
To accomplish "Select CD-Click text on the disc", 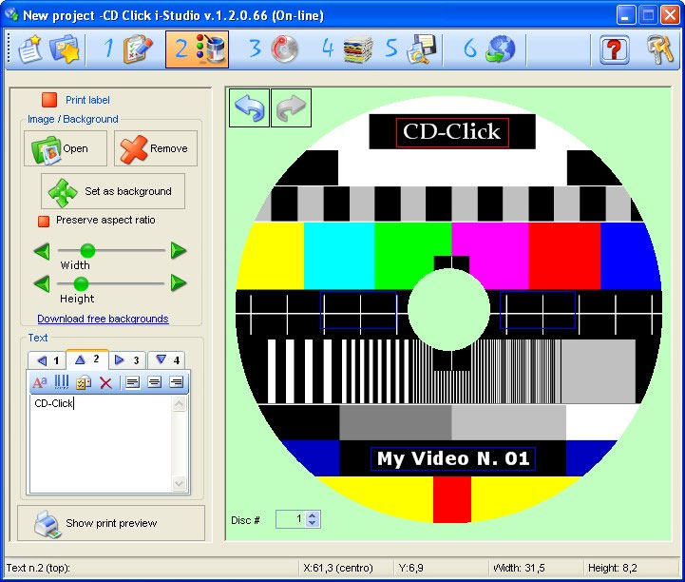I will pos(452,132).
